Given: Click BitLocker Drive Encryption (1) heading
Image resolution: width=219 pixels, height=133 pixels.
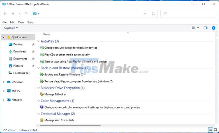Looking at the screenshot, I should coord(63,88).
